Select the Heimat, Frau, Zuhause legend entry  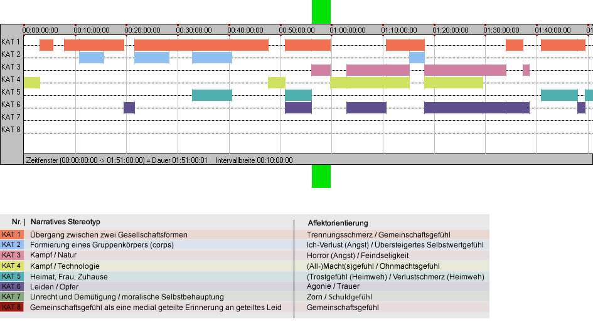coord(69,276)
